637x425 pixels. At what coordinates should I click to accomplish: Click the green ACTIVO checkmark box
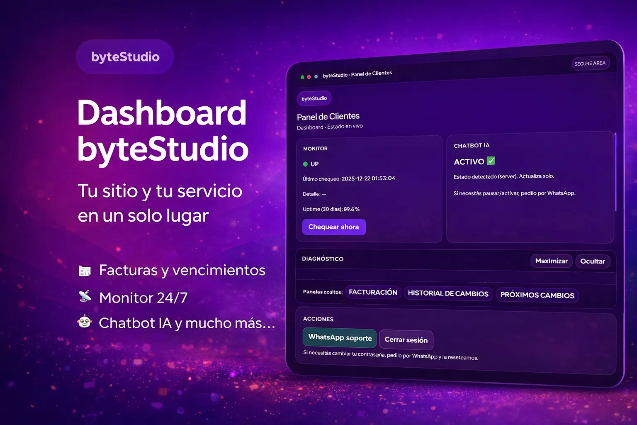(491, 161)
